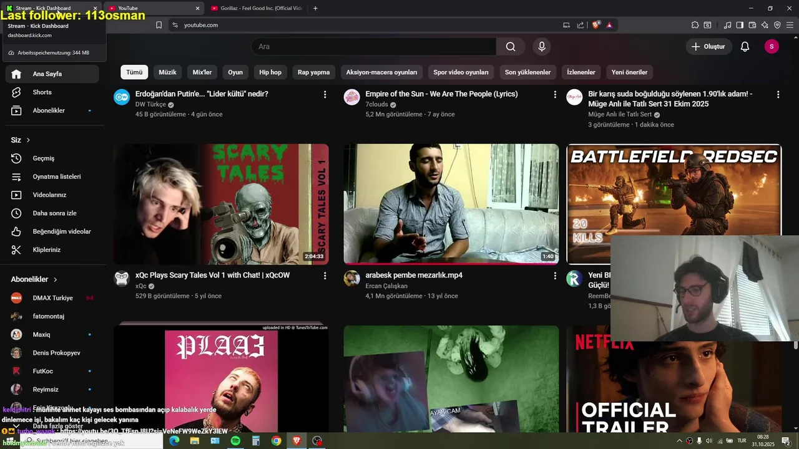Start voice search with microphone icon
The width and height of the screenshot is (799, 449).
pyautogui.click(x=542, y=47)
